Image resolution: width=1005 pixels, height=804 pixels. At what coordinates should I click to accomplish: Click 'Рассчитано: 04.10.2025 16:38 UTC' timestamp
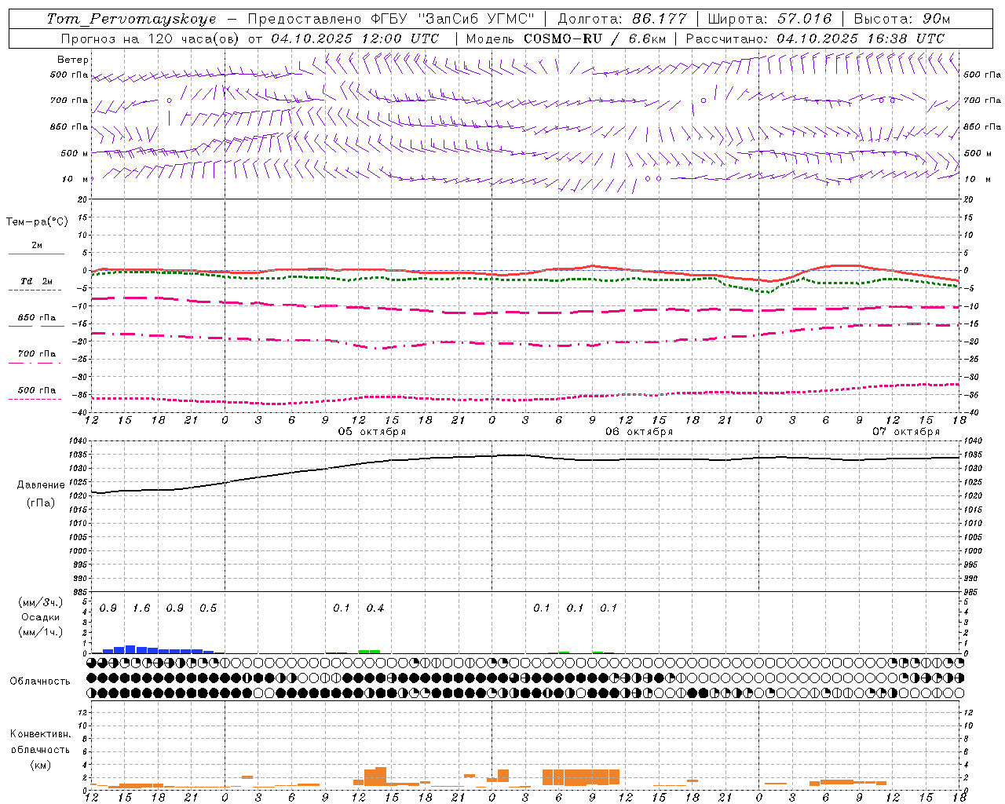point(815,38)
